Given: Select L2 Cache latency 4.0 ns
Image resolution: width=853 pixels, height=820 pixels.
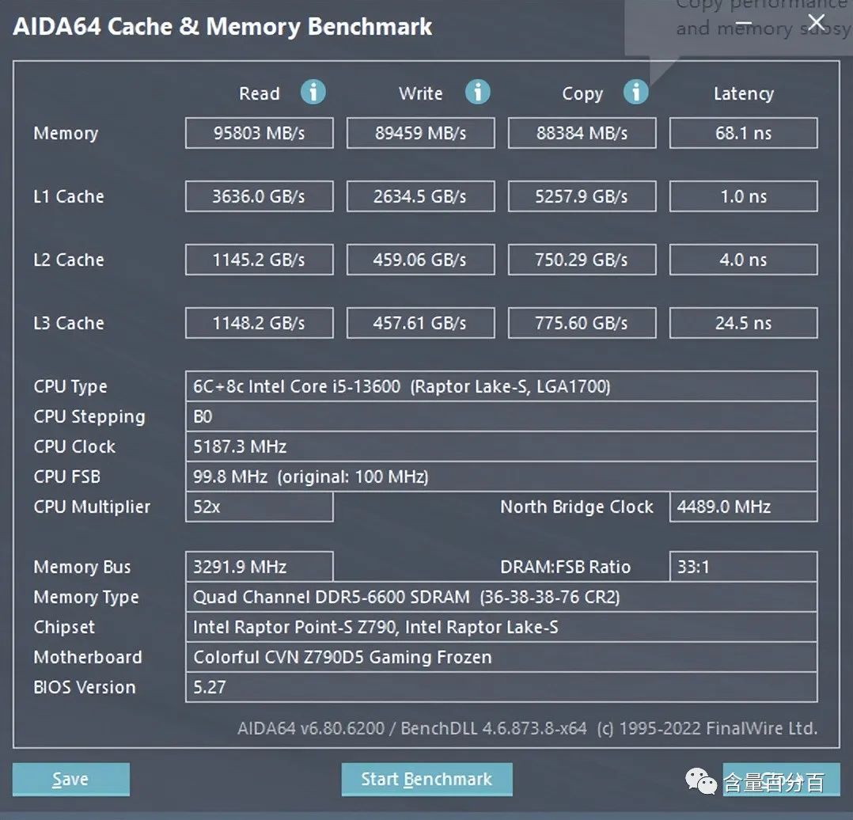Looking at the screenshot, I should pyautogui.click(x=743, y=260).
